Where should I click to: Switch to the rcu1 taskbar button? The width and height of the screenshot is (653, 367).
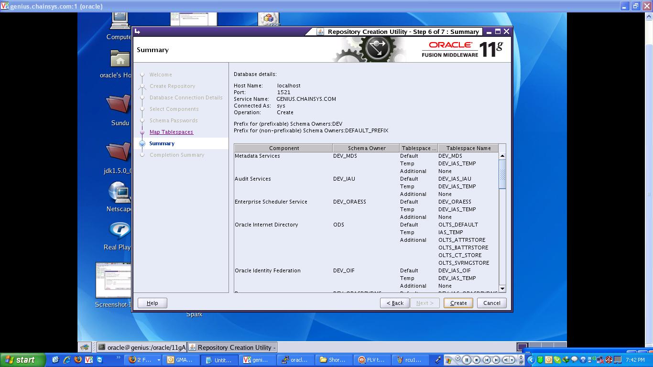coord(410,360)
